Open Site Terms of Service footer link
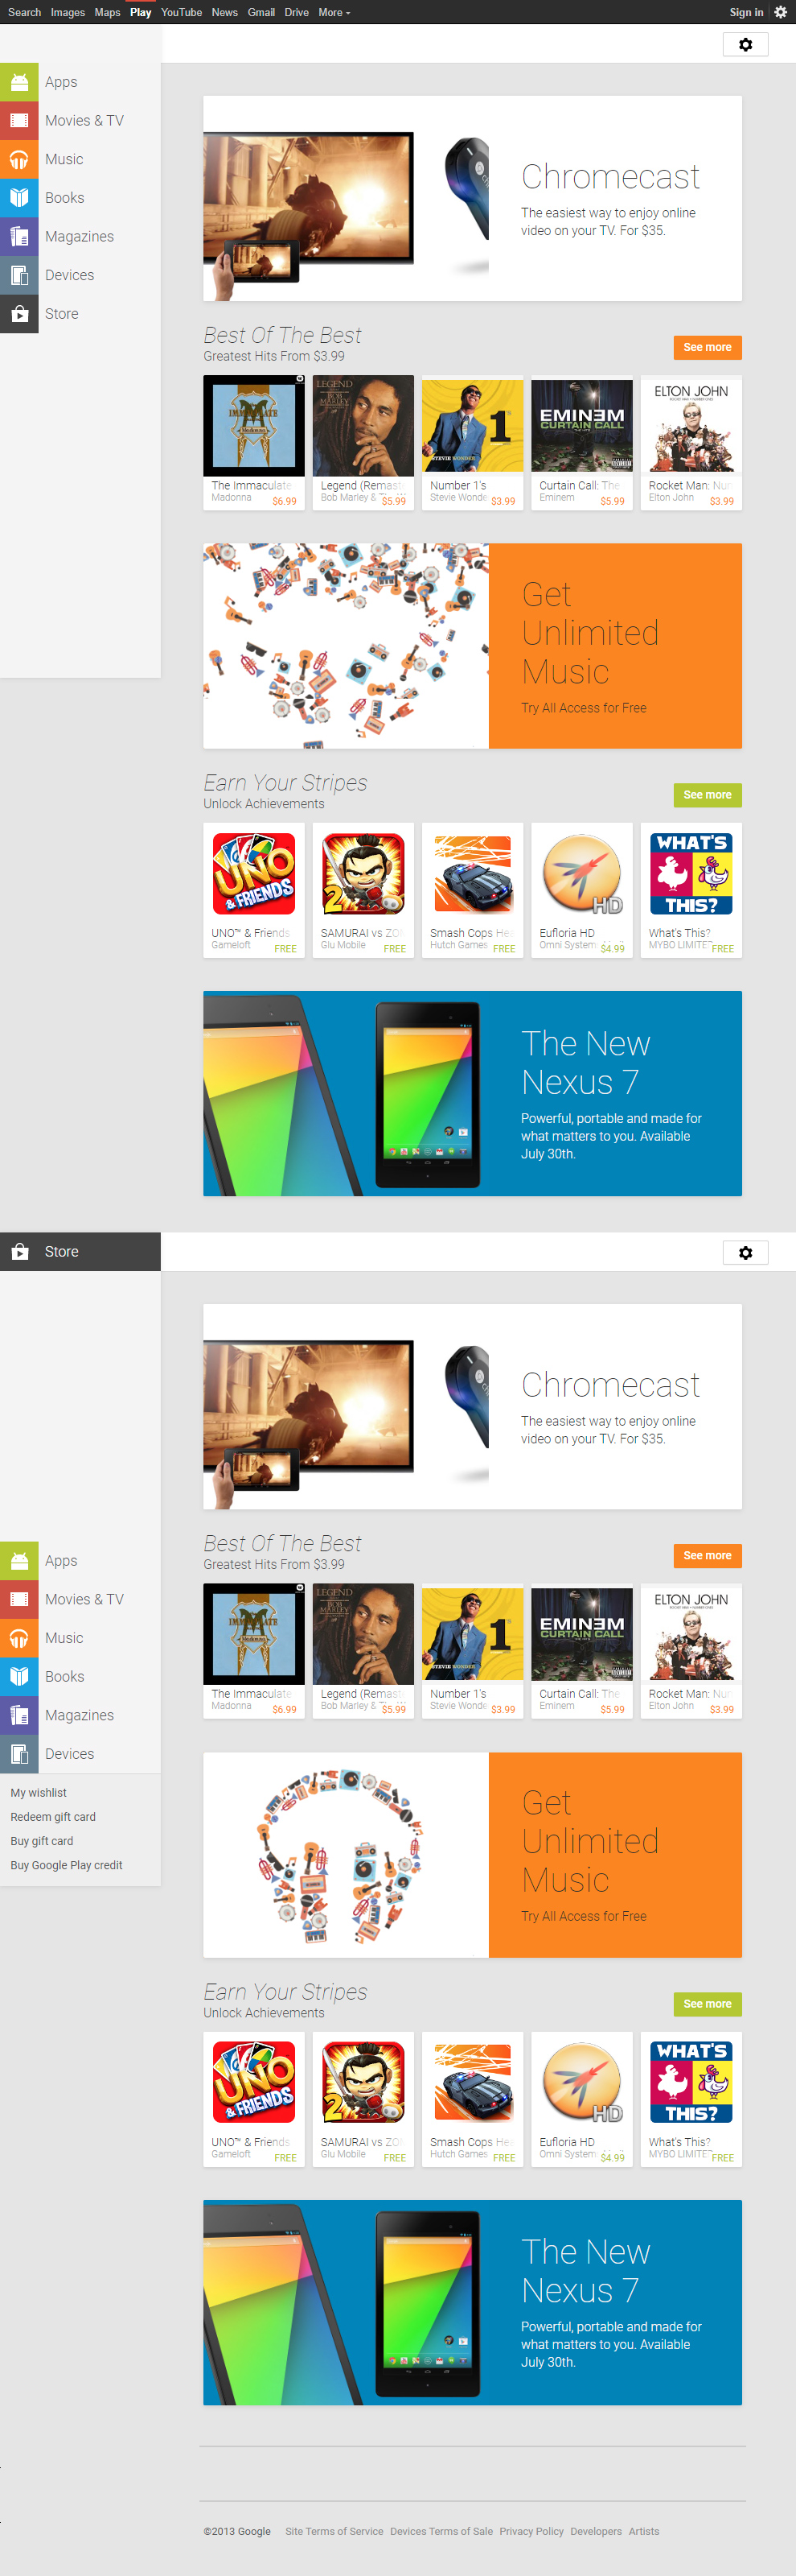796x2576 pixels. pos(334,2531)
